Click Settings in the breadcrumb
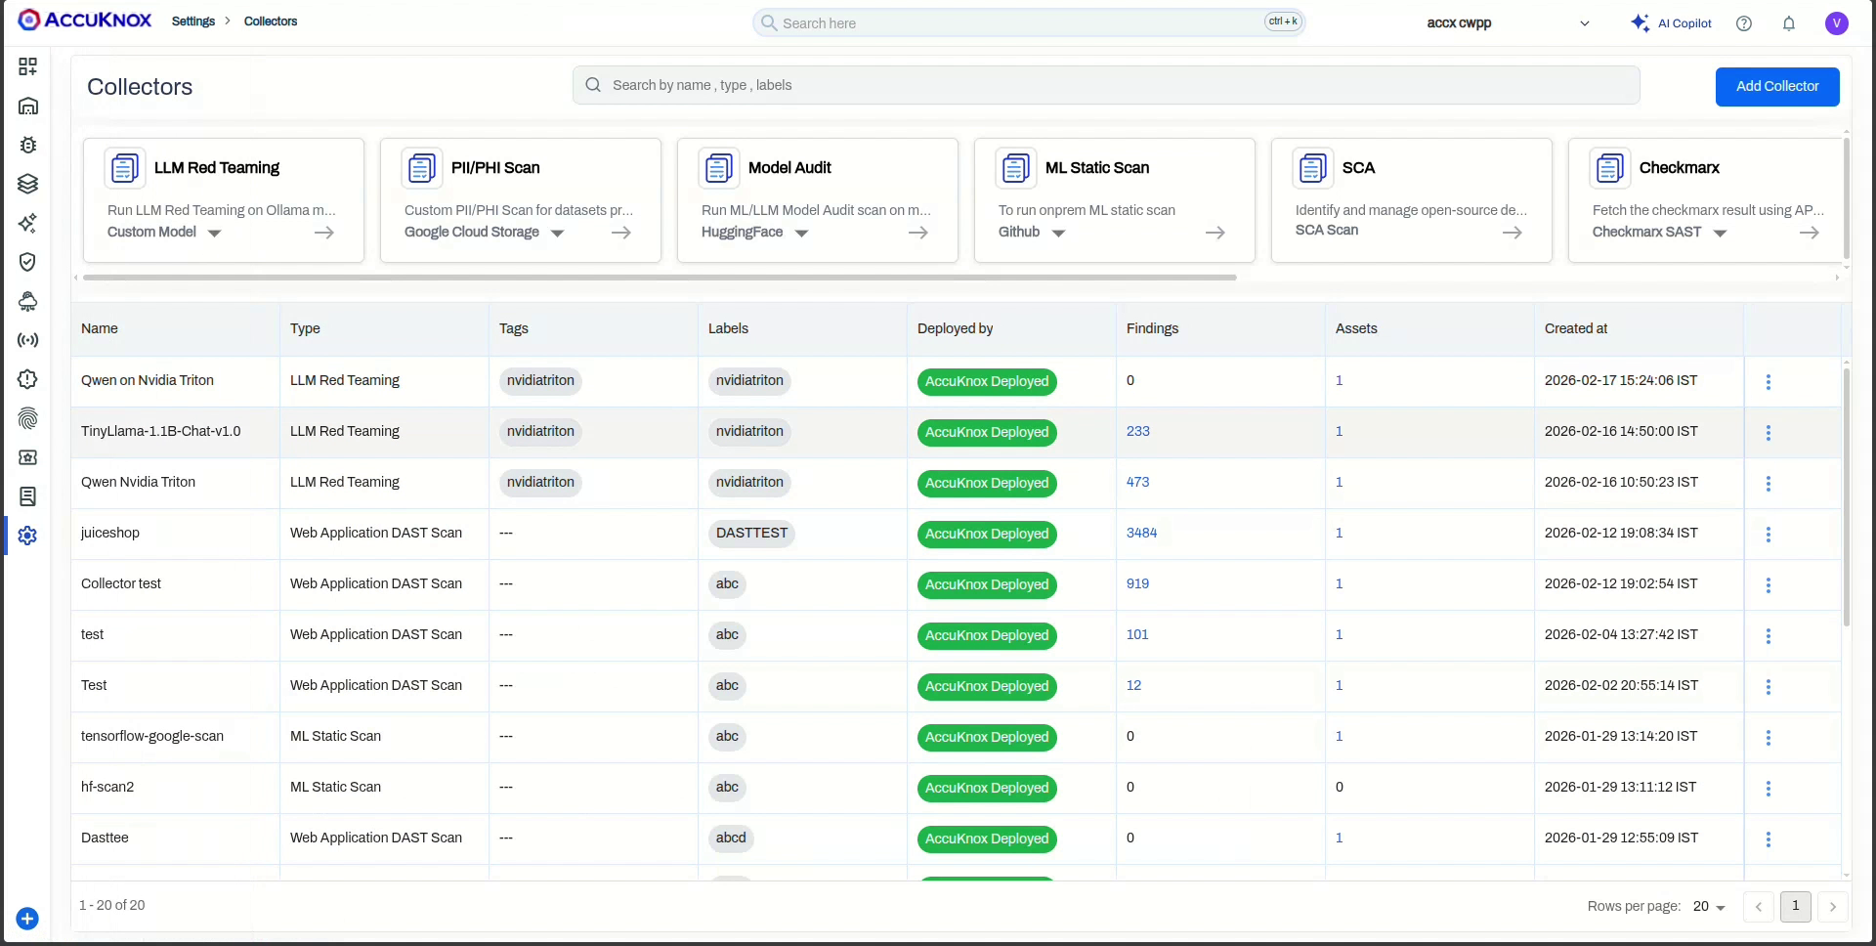This screenshot has height=946, width=1876. click(193, 21)
